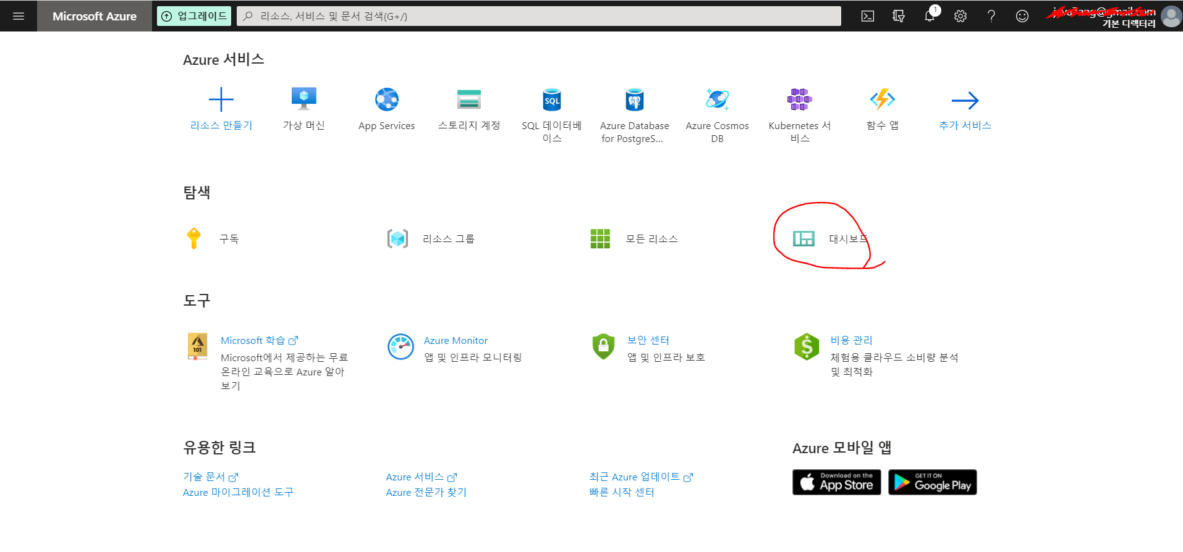Click the Microsoft 학습 book icon
Image resolution: width=1183 pixels, height=552 pixels.
tap(197, 346)
